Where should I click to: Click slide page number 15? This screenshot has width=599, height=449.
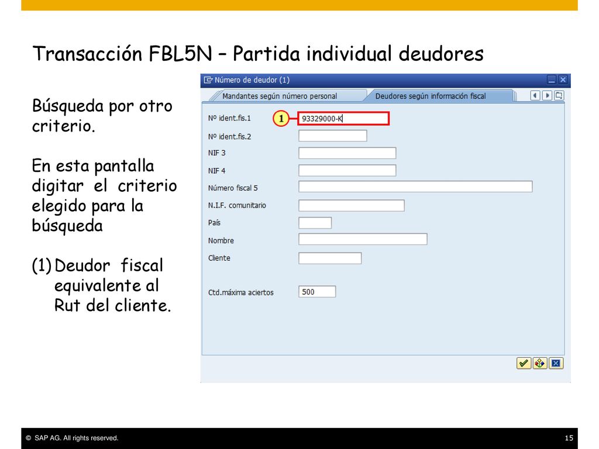[569, 438]
